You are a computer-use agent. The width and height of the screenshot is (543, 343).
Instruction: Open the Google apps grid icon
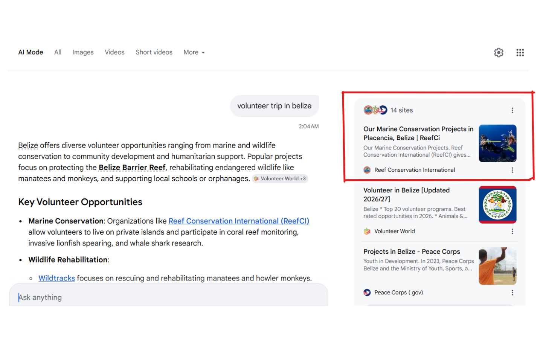520,52
